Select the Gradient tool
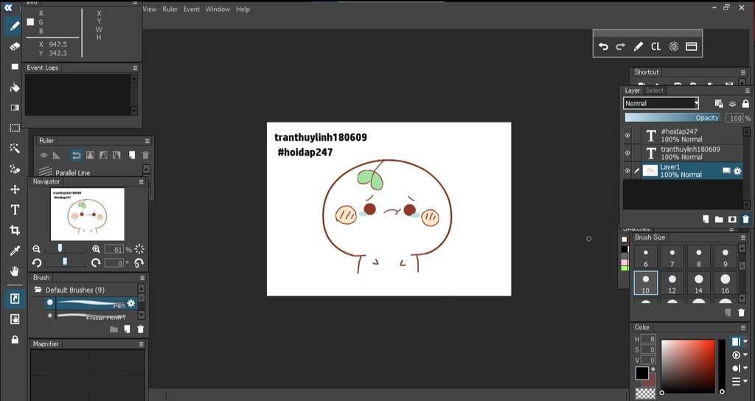The width and height of the screenshot is (755, 401). (x=15, y=108)
